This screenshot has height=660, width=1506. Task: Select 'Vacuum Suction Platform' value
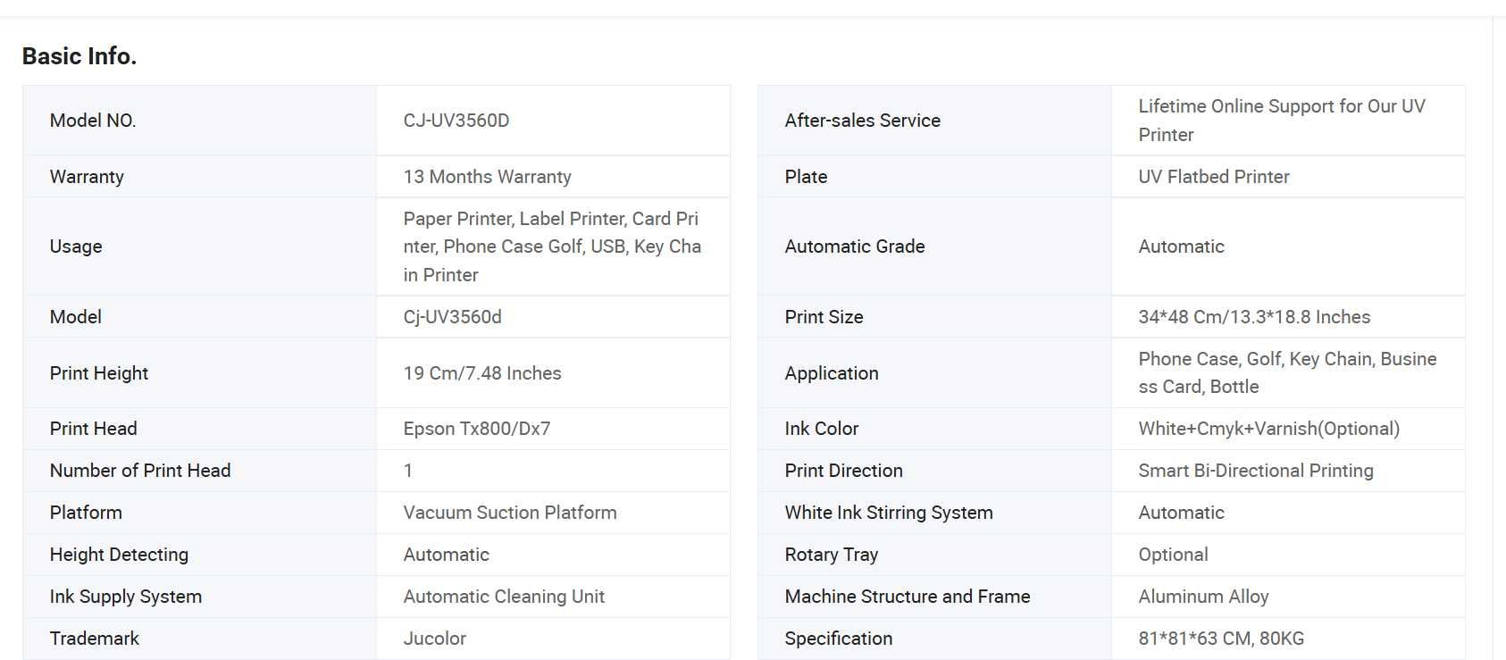(x=510, y=513)
